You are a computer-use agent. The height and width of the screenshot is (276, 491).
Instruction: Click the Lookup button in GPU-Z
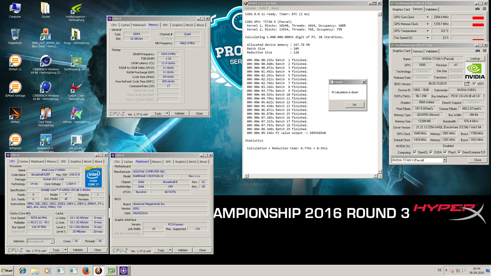click(x=475, y=59)
